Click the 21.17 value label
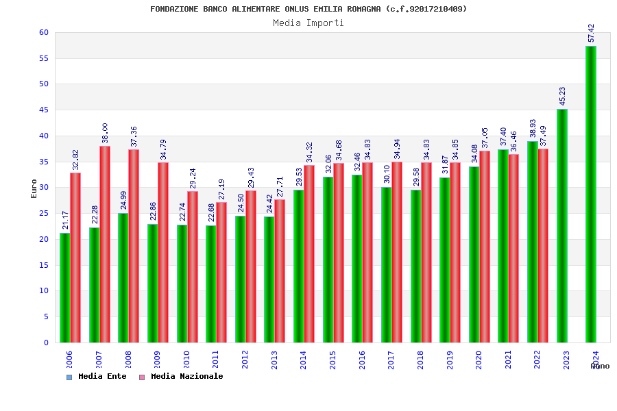This screenshot has width=617, height=411. (x=65, y=221)
